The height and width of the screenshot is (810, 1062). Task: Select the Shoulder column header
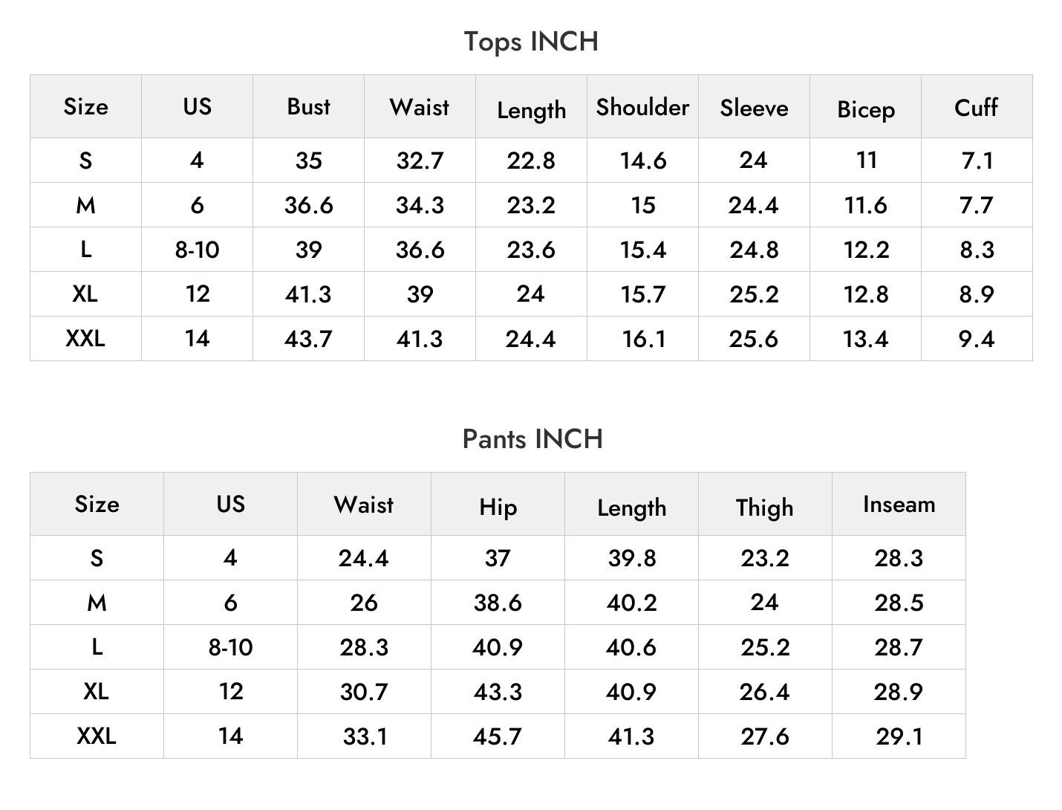642,106
